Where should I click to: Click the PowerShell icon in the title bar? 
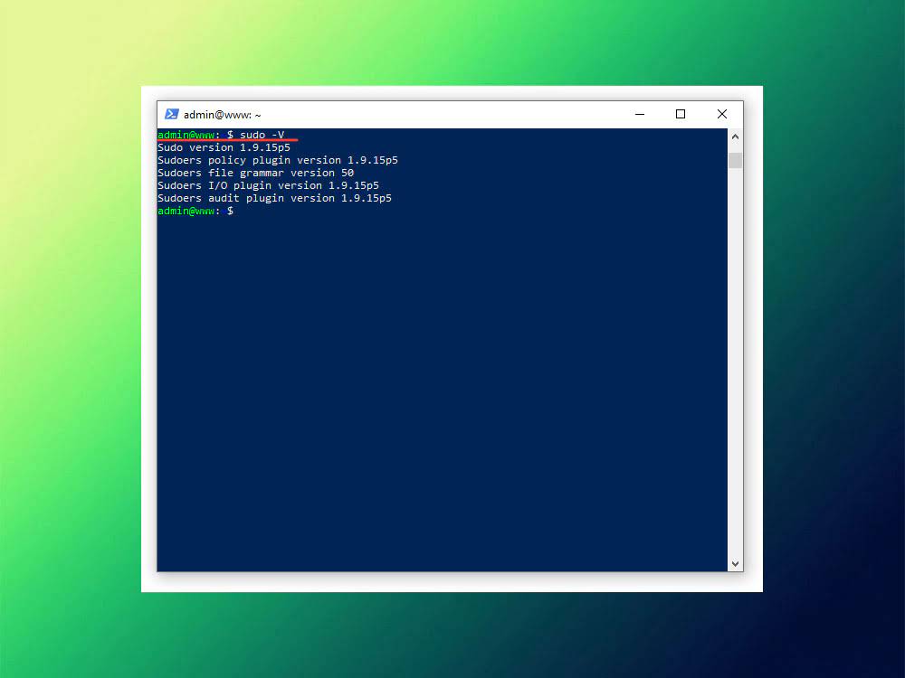pos(172,115)
